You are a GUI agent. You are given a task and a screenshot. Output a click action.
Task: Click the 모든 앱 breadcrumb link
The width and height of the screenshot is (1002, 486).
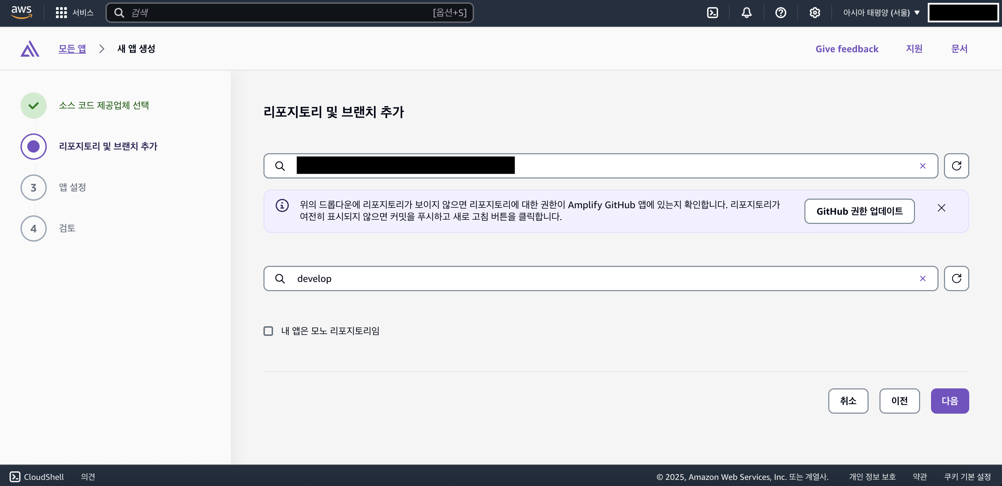[72, 48]
